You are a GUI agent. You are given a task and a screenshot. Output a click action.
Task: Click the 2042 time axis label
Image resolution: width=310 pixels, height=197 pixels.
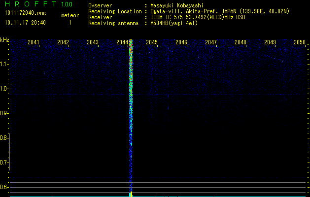tap(63, 42)
